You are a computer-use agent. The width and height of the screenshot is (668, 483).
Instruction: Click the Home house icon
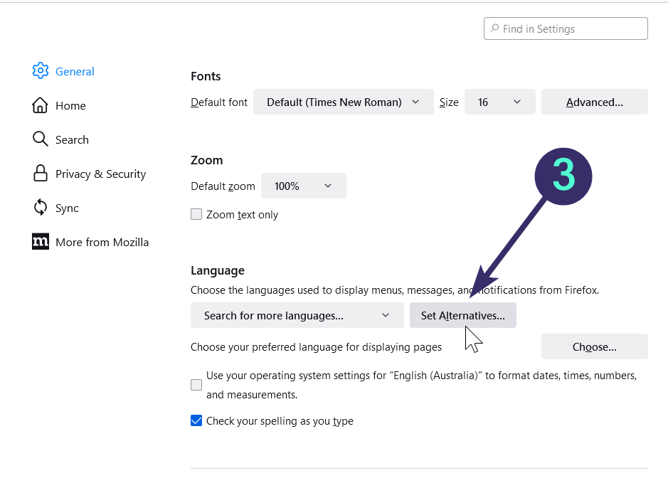[41, 105]
